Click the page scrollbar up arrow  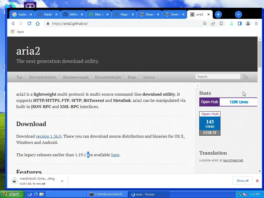tap(260, 39)
